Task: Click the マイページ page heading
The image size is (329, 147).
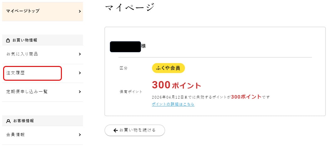Action: (x=129, y=7)
